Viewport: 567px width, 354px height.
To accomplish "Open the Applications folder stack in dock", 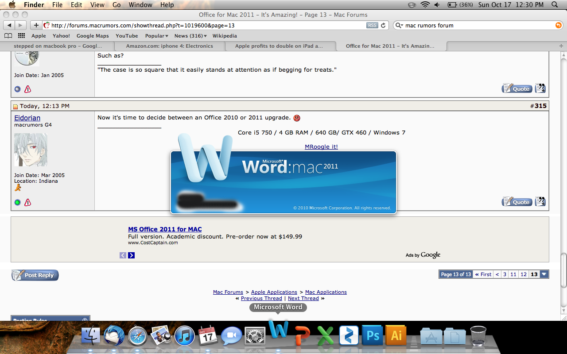I will (431, 336).
